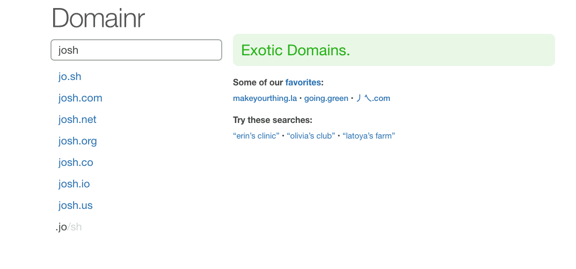This screenshot has width=576, height=269.
Task: Select the josh.net result
Action: point(77,119)
